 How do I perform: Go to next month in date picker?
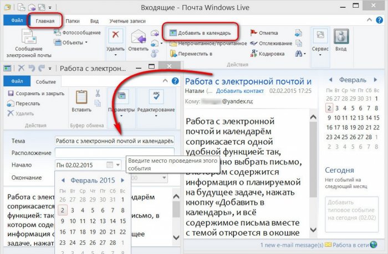(122, 180)
